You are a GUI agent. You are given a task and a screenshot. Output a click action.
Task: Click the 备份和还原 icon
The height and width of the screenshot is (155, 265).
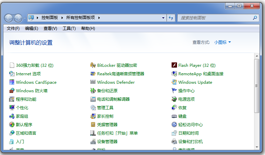tap(93, 91)
